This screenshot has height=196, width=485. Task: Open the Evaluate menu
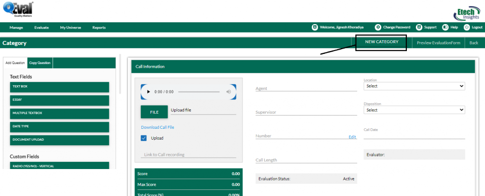42,27
